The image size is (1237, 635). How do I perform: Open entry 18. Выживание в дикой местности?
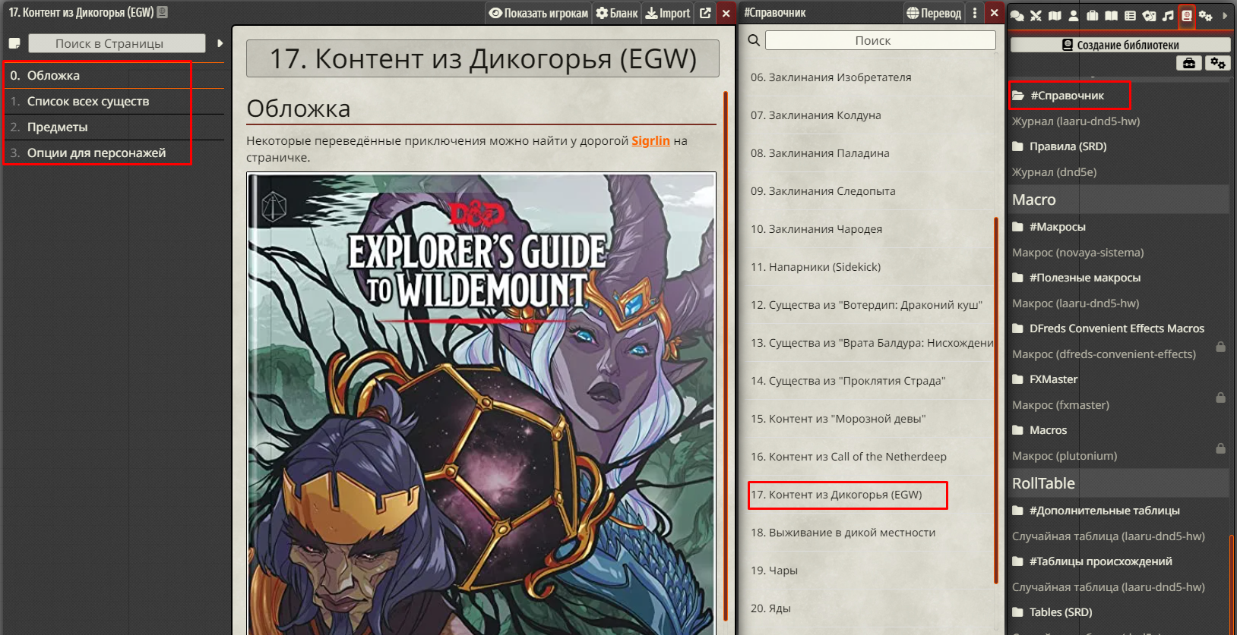[870, 533]
